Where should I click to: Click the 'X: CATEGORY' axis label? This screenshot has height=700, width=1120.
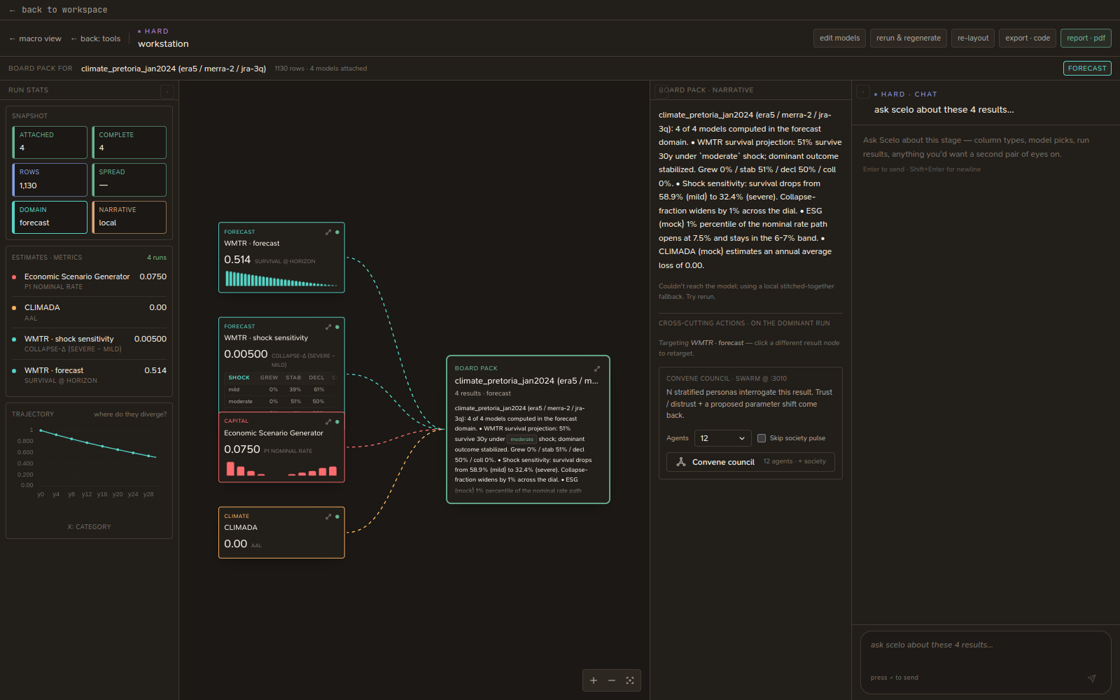click(89, 527)
